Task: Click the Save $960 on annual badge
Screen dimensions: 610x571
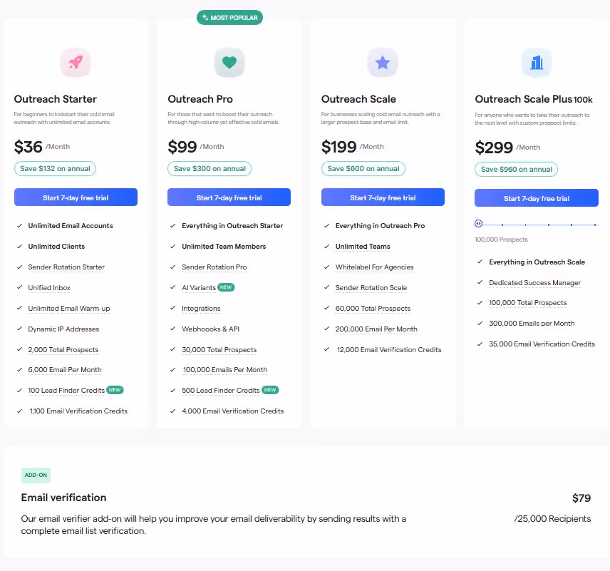Action: (x=516, y=169)
